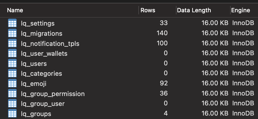Sort tables by the Name column header
The width and height of the screenshot is (258, 119).
pos(15,10)
